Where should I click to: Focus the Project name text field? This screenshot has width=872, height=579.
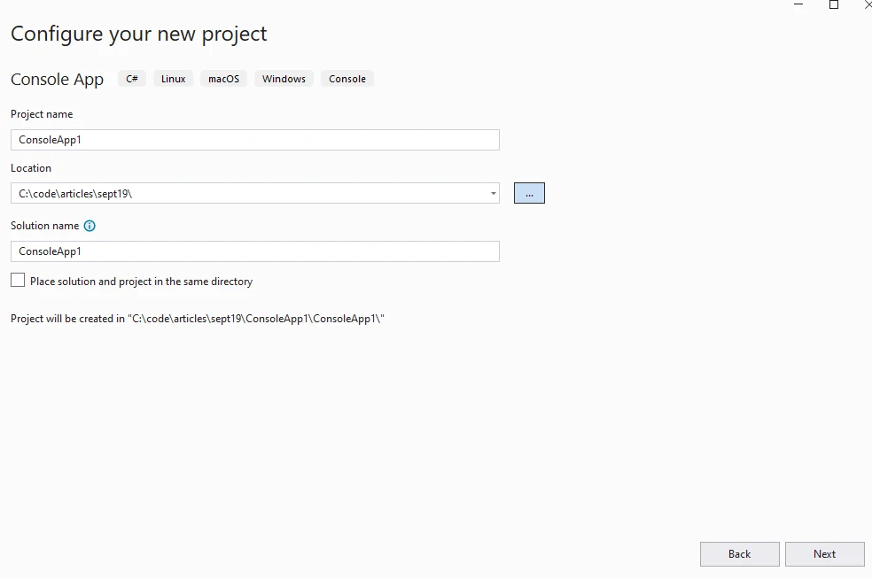click(254, 140)
